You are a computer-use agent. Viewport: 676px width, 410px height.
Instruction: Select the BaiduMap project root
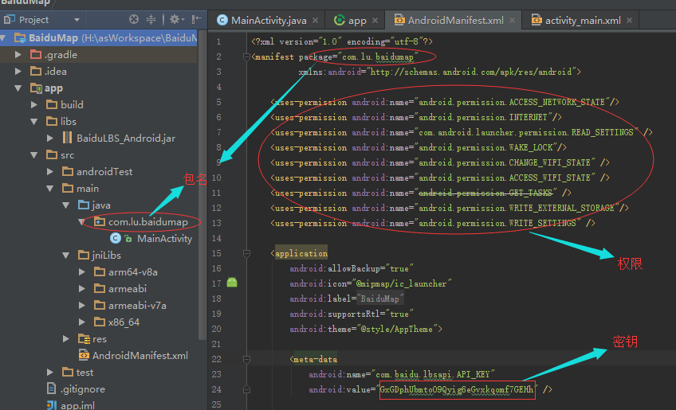[99, 38]
